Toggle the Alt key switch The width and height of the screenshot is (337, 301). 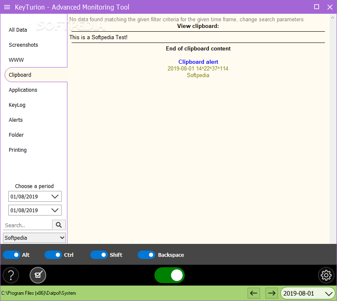click(12, 255)
